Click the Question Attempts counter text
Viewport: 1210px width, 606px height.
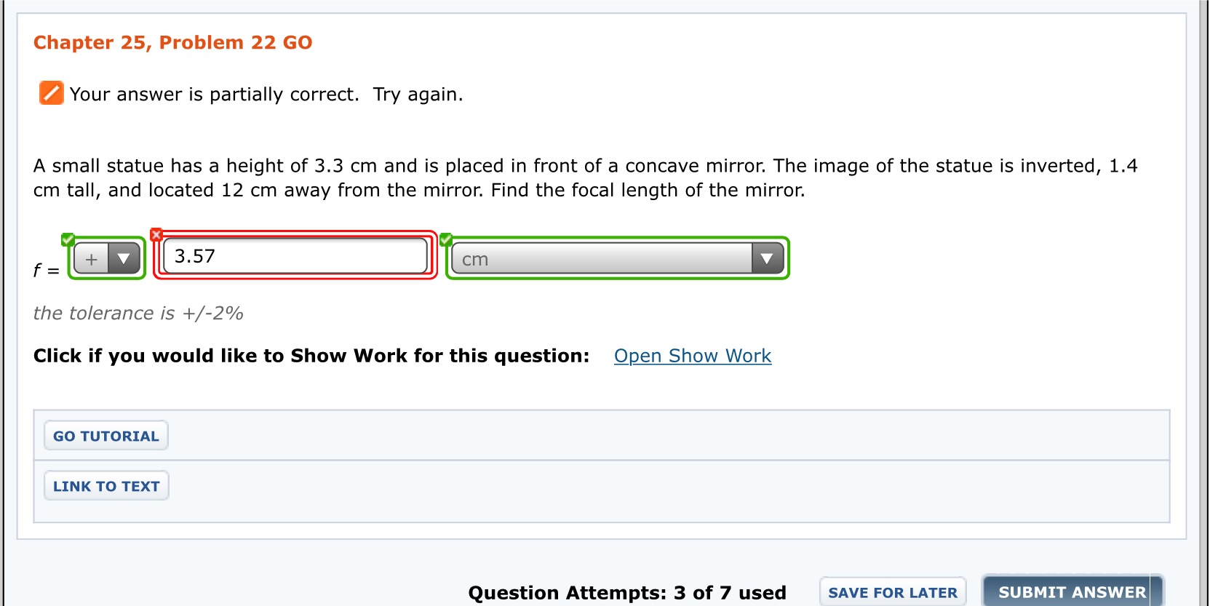click(626, 592)
